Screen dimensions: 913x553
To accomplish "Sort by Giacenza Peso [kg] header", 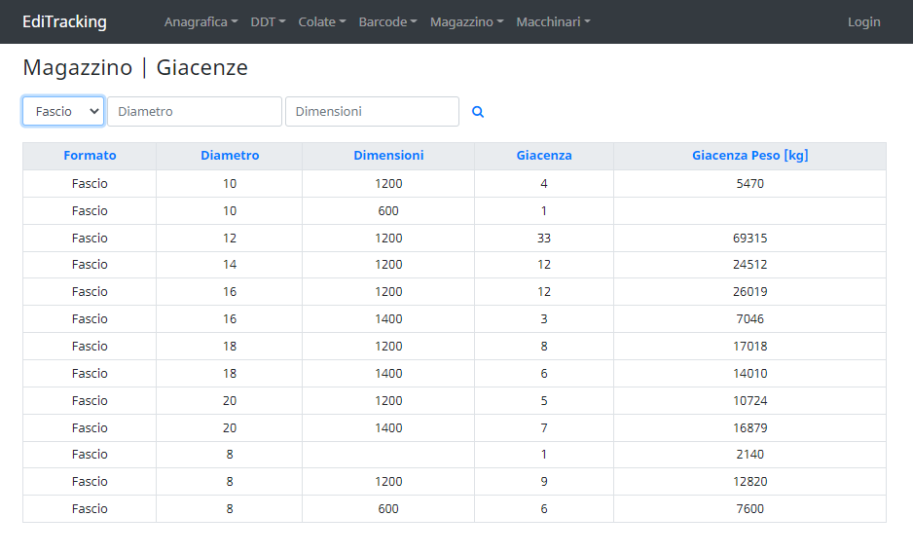I will pos(749,156).
